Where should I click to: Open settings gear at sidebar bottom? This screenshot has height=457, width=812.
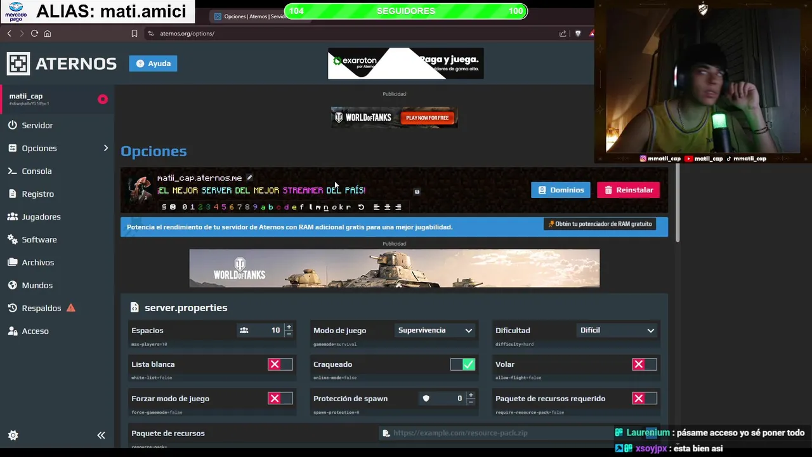pos(13,435)
